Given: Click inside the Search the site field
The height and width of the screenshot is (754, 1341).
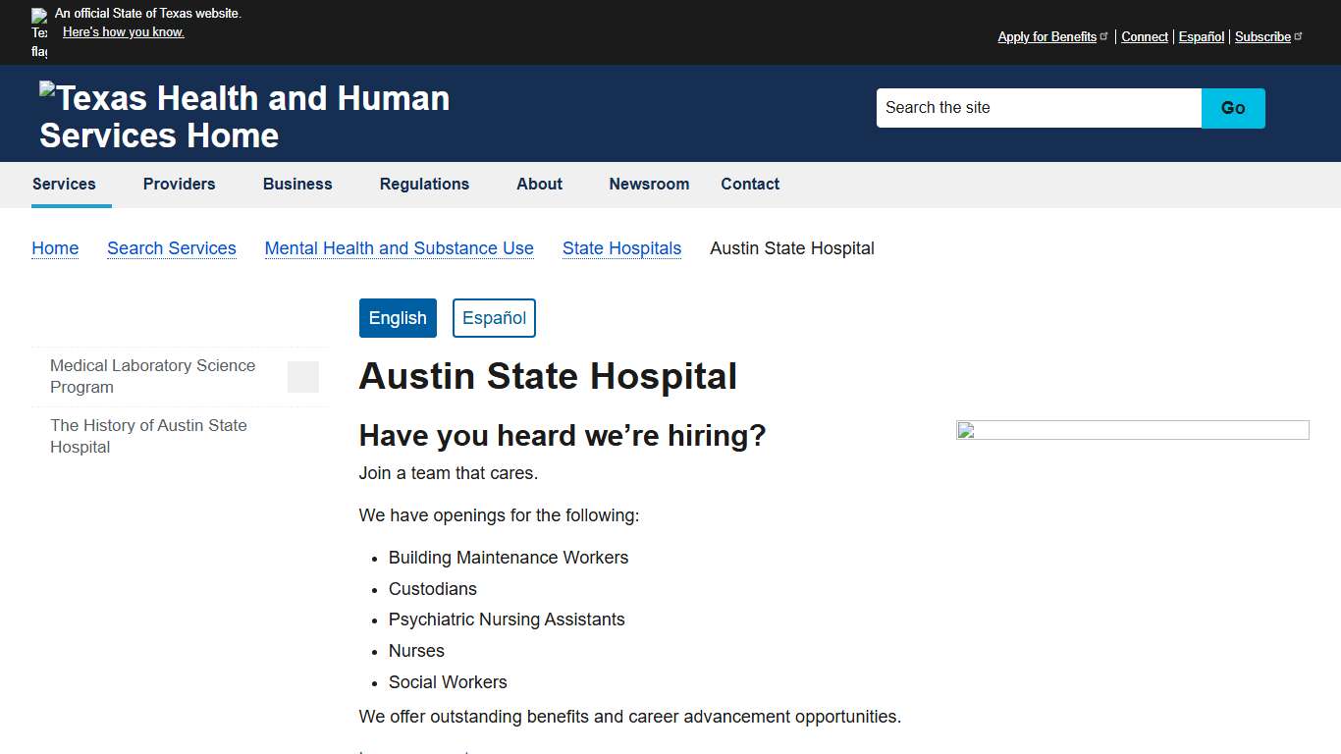Looking at the screenshot, I should pos(1038,108).
